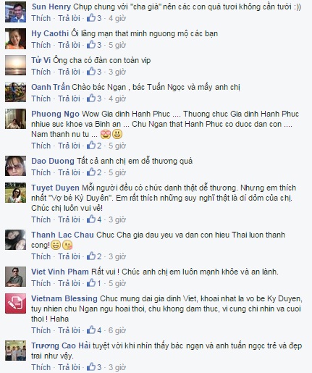Click Trả lời under Trương Cao Hải's comment

(x=69, y=367)
